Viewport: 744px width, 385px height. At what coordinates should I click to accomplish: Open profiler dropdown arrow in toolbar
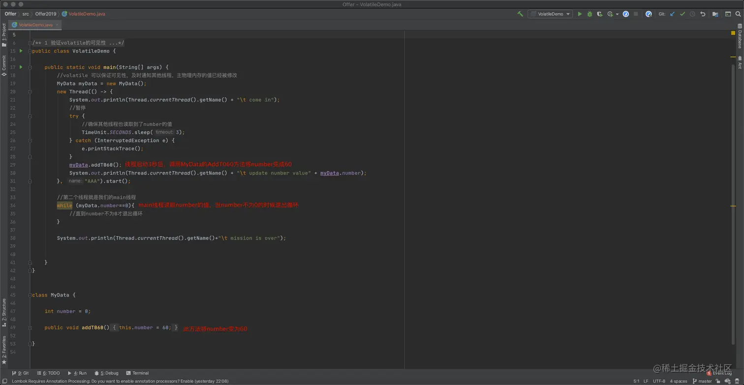(x=617, y=14)
